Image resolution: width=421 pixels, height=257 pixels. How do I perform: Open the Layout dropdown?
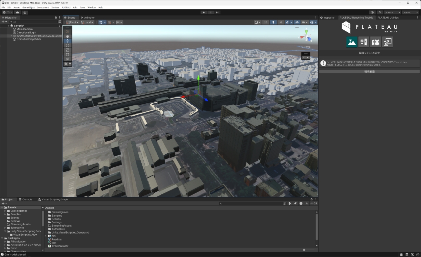[x=410, y=12]
